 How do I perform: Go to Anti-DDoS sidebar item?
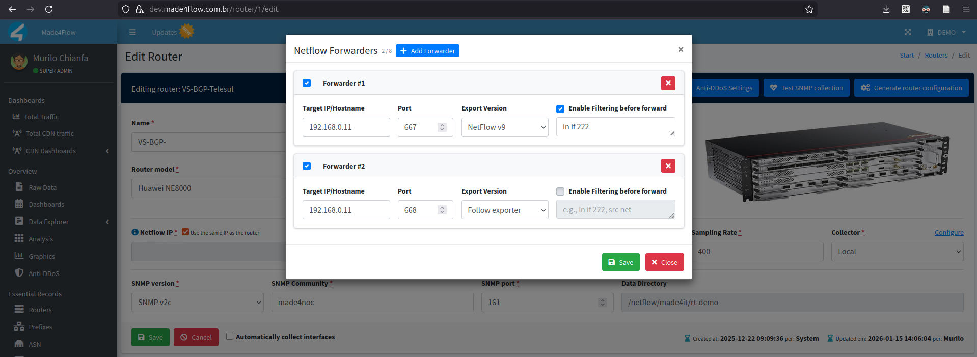tap(44, 273)
